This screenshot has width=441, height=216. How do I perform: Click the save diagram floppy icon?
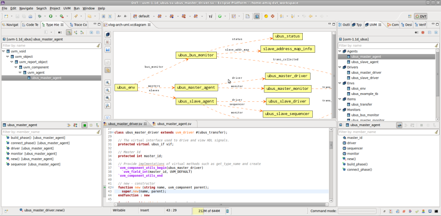click(x=107, y=49)
